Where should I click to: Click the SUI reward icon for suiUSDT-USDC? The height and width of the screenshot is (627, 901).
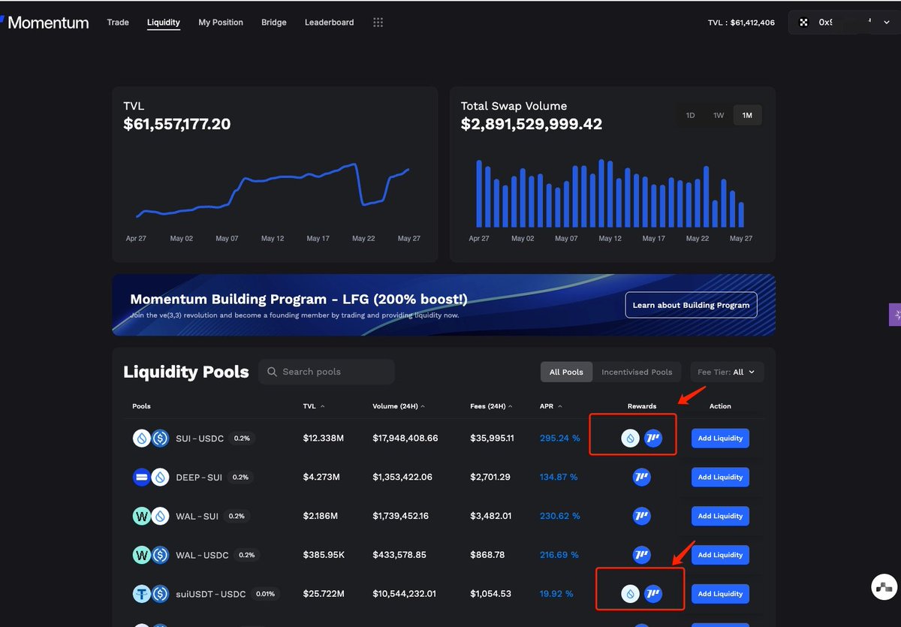tap(631, 594)
